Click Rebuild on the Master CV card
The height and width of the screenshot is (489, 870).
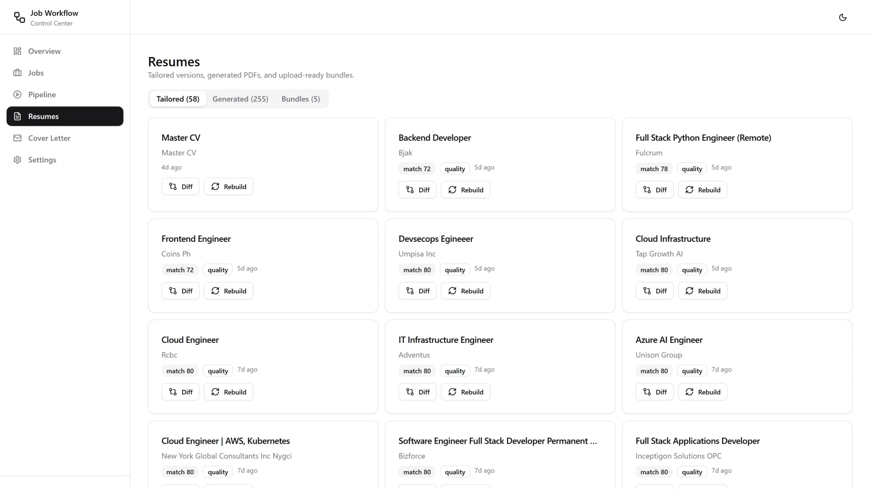pyautogui.click(x=228, y=187)
